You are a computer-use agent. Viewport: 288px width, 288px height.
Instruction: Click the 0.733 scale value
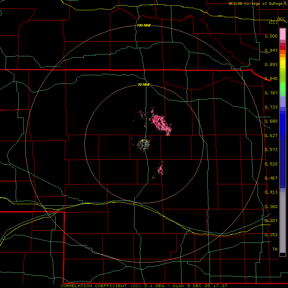[x=271, y=107]
